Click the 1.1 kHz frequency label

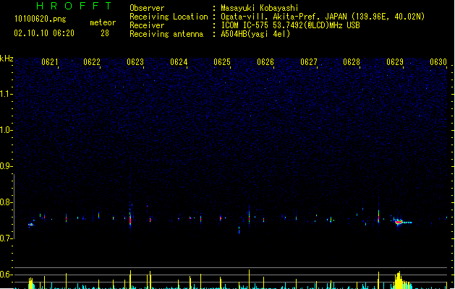(6, 94)
